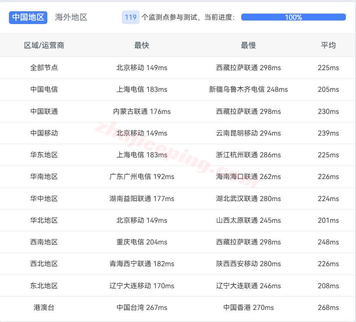Viewport: 356px width, 322px height.
Task: Click the 224ms average value
Action: [328, 198]
